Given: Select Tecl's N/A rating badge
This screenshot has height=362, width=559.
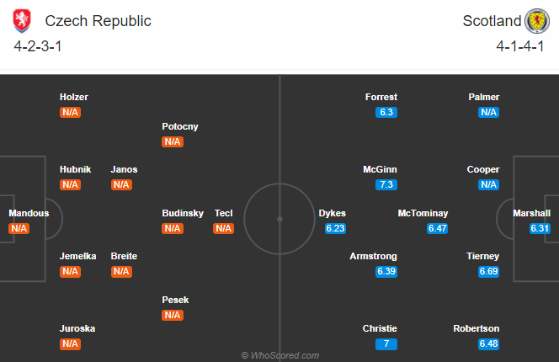Looking at the screenshot, I should click(224, 229).
